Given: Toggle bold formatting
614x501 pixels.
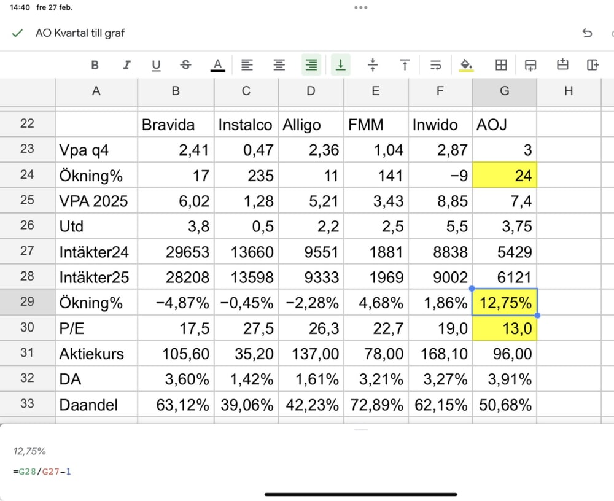Looking at the screenshot, I should [95, 64].
